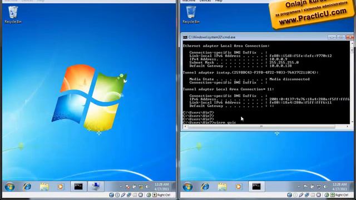Click network adapters indicator in right VirtualBox status bar

tap(307, 195)
